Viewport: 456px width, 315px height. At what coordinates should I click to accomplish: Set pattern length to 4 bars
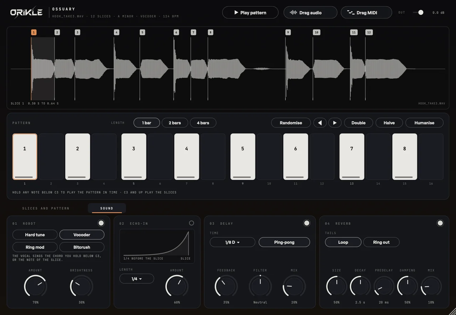(203, 123)
